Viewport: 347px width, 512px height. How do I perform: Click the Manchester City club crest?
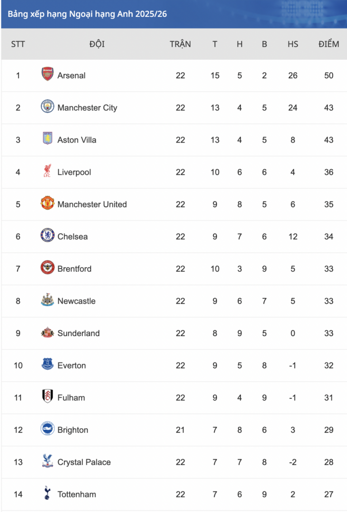(47, 107)
